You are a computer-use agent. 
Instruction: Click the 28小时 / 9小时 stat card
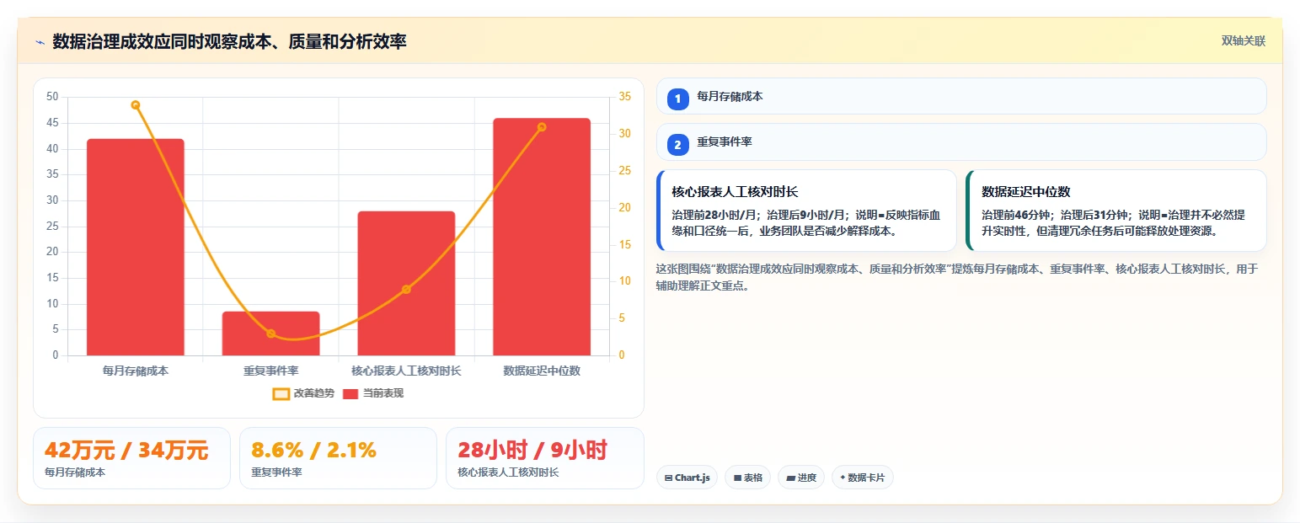click(x=544, y=458)
